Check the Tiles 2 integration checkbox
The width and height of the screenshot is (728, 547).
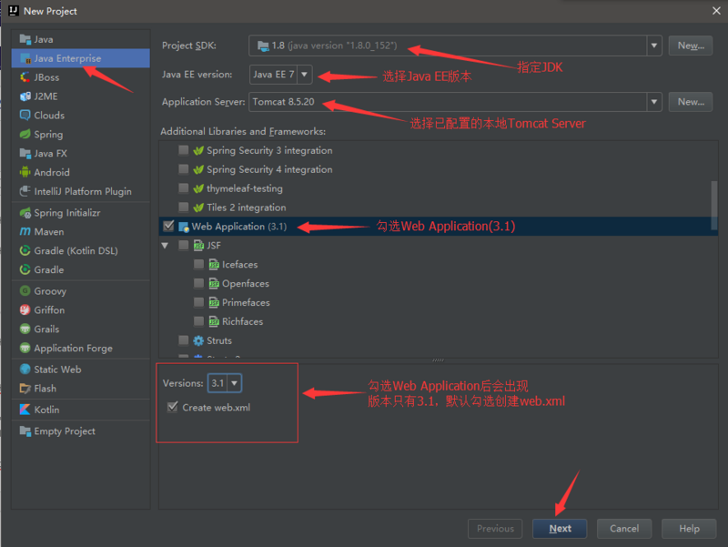[x=184, y=208]
